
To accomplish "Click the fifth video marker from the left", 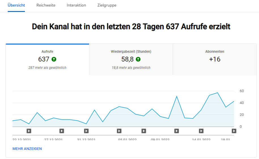I will pos(144,131).
